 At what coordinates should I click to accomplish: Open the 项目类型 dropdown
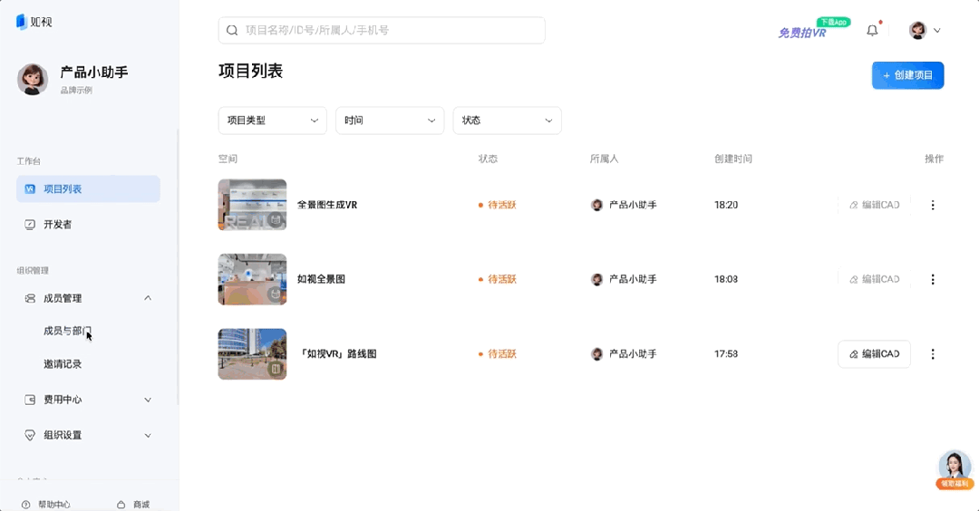(x=272, y=121)
